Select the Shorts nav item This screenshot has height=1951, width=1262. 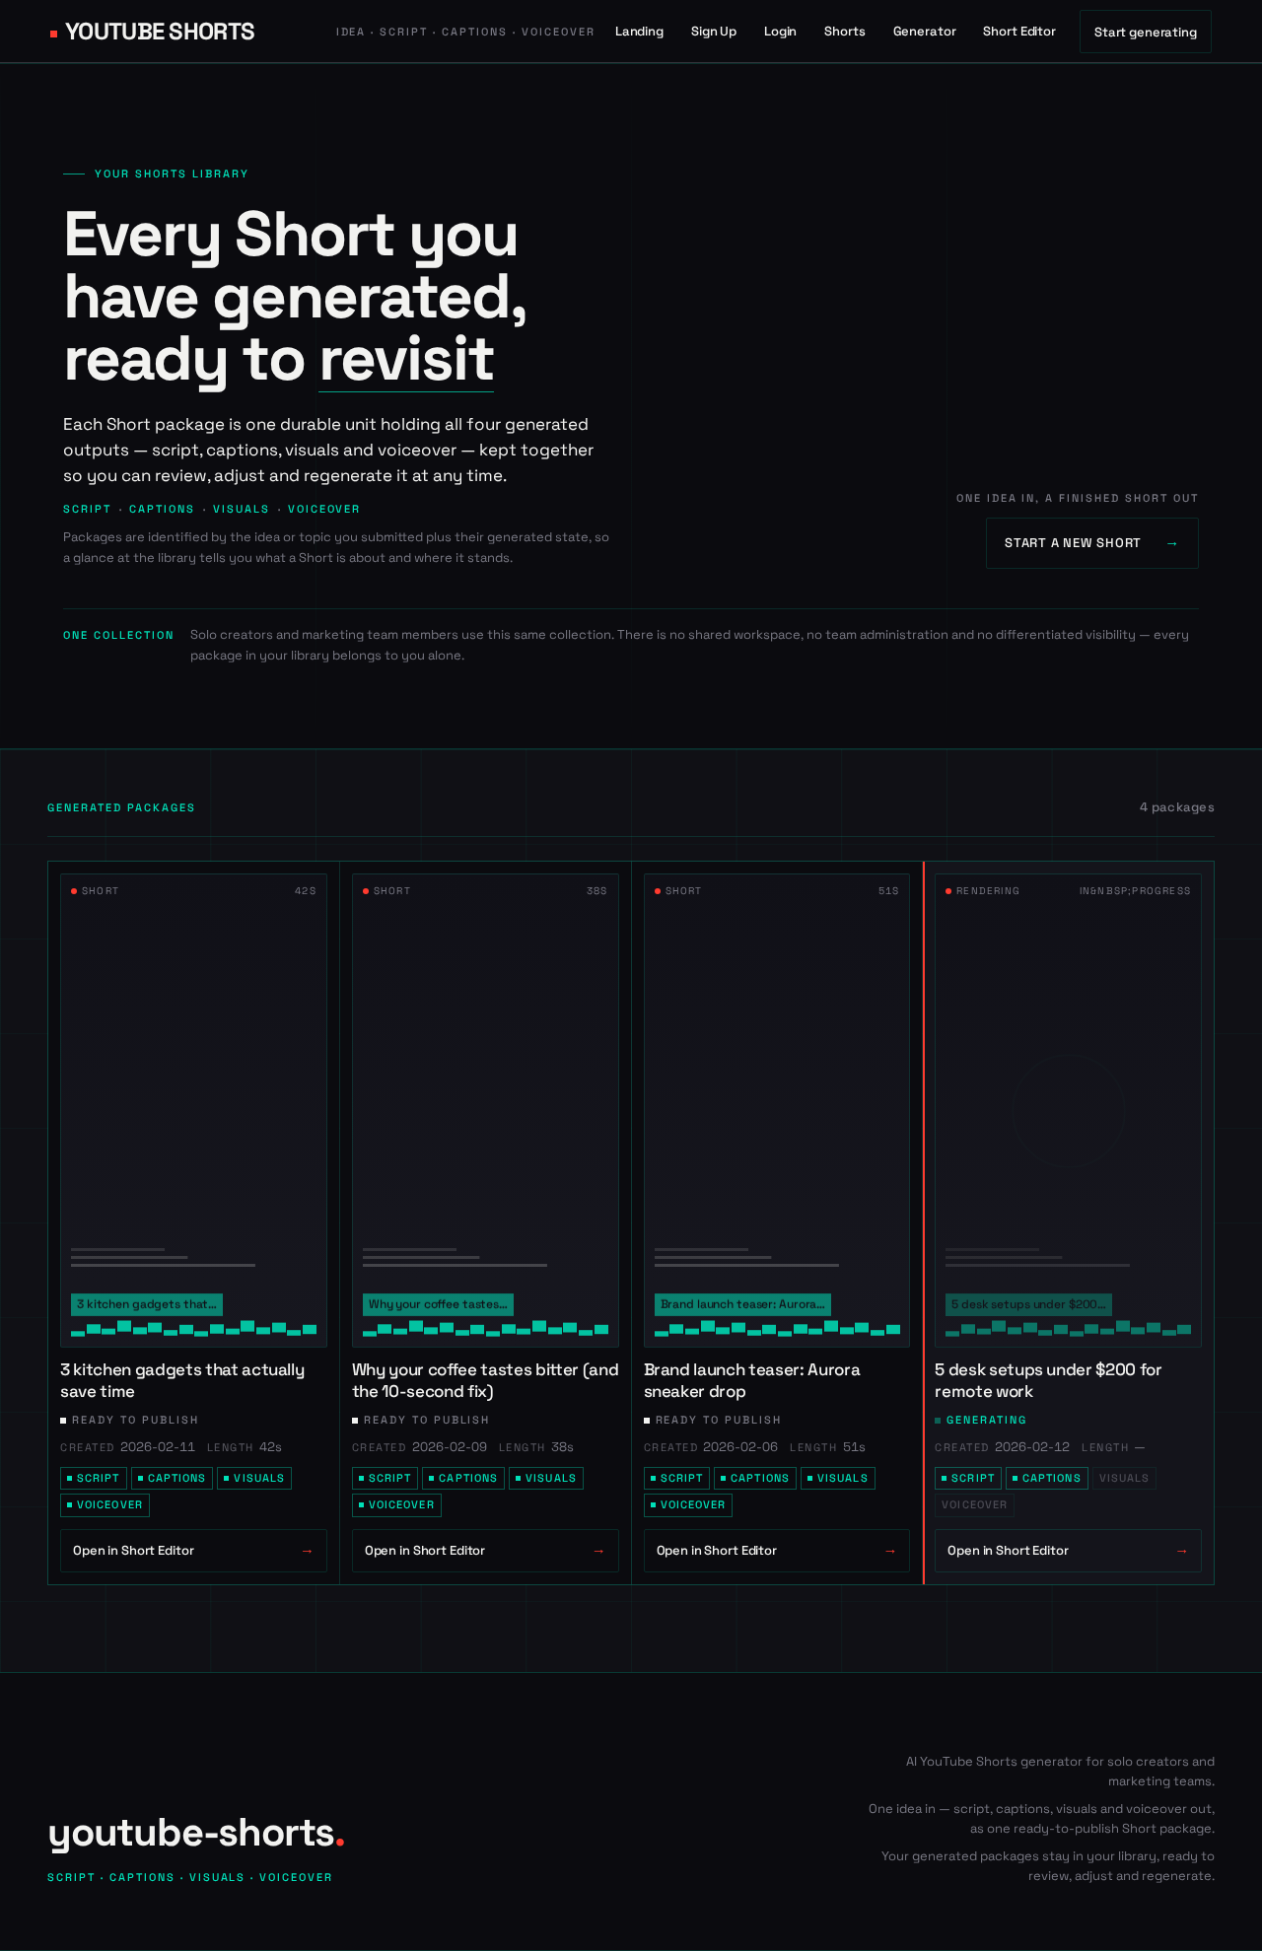[845, 32]
